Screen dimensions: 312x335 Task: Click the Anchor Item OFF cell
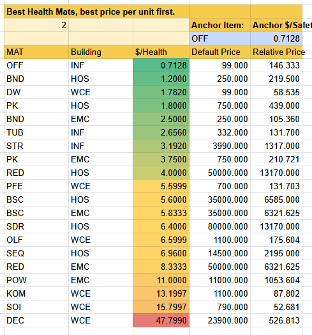(219, 38)
